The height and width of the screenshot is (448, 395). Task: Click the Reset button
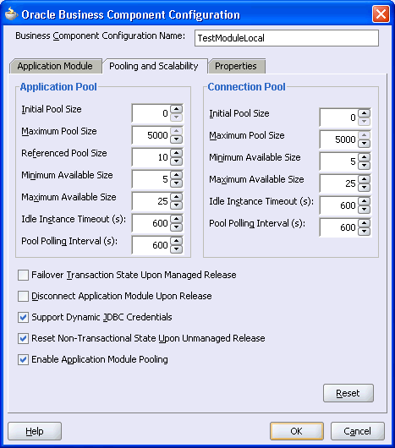coord(348,393)
